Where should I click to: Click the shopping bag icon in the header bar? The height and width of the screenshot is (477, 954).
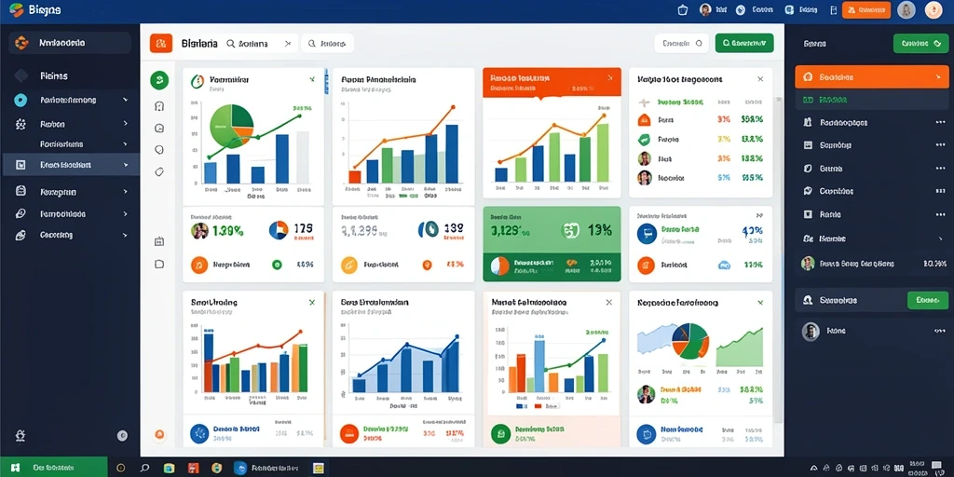(x=682, y=9)
